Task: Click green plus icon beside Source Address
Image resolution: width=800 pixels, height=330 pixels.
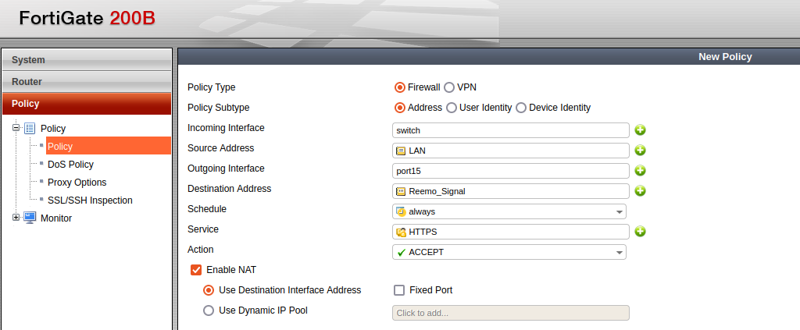Action: tap(640, 151)
